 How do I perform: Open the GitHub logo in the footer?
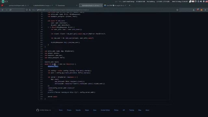(x=38, y=110)
